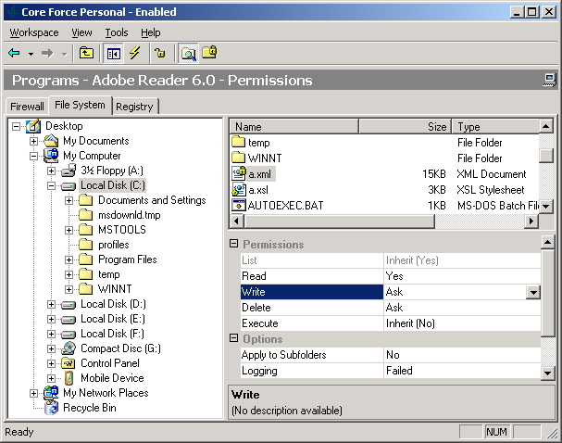Click file list scroll down arrow
Screen dimensions: 562x443
point(546,207)
